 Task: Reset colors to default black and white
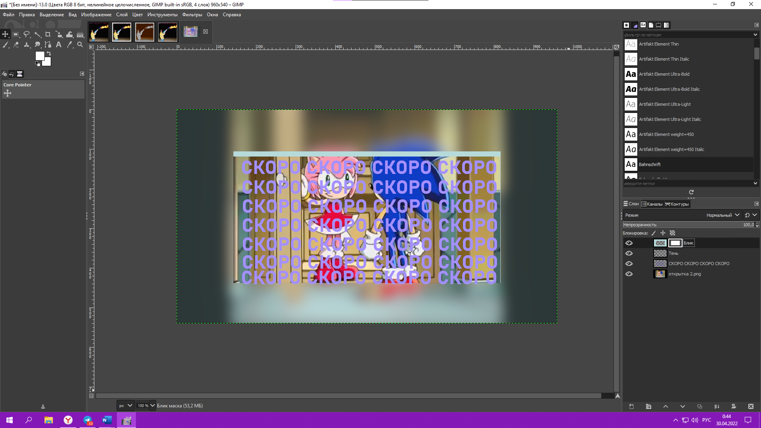(38, 63)
